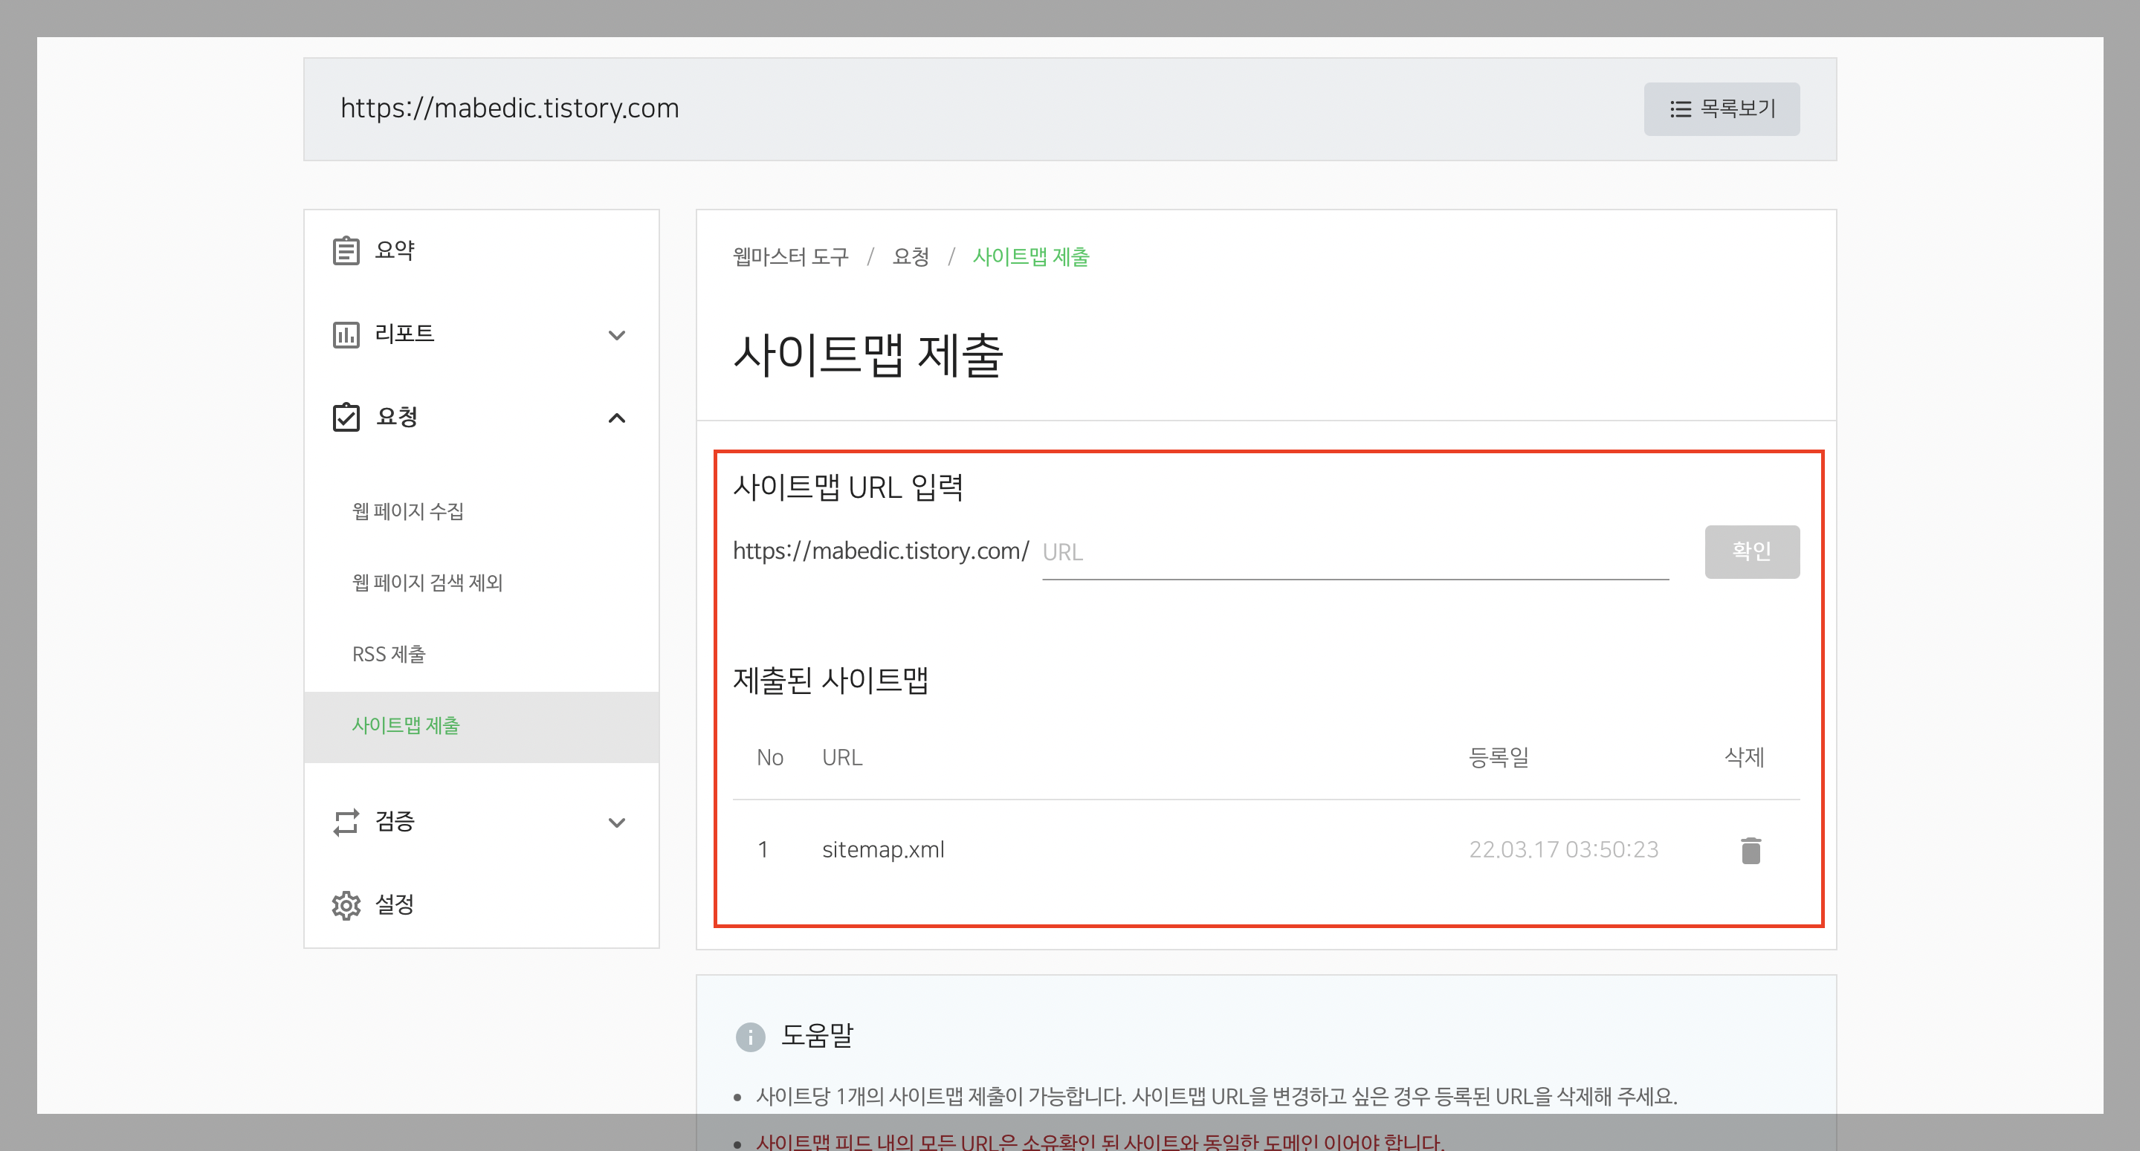Click the sitemap.xml table entry
Viewport: 2140px width, 1151px height.
click(x=883, y=849)
